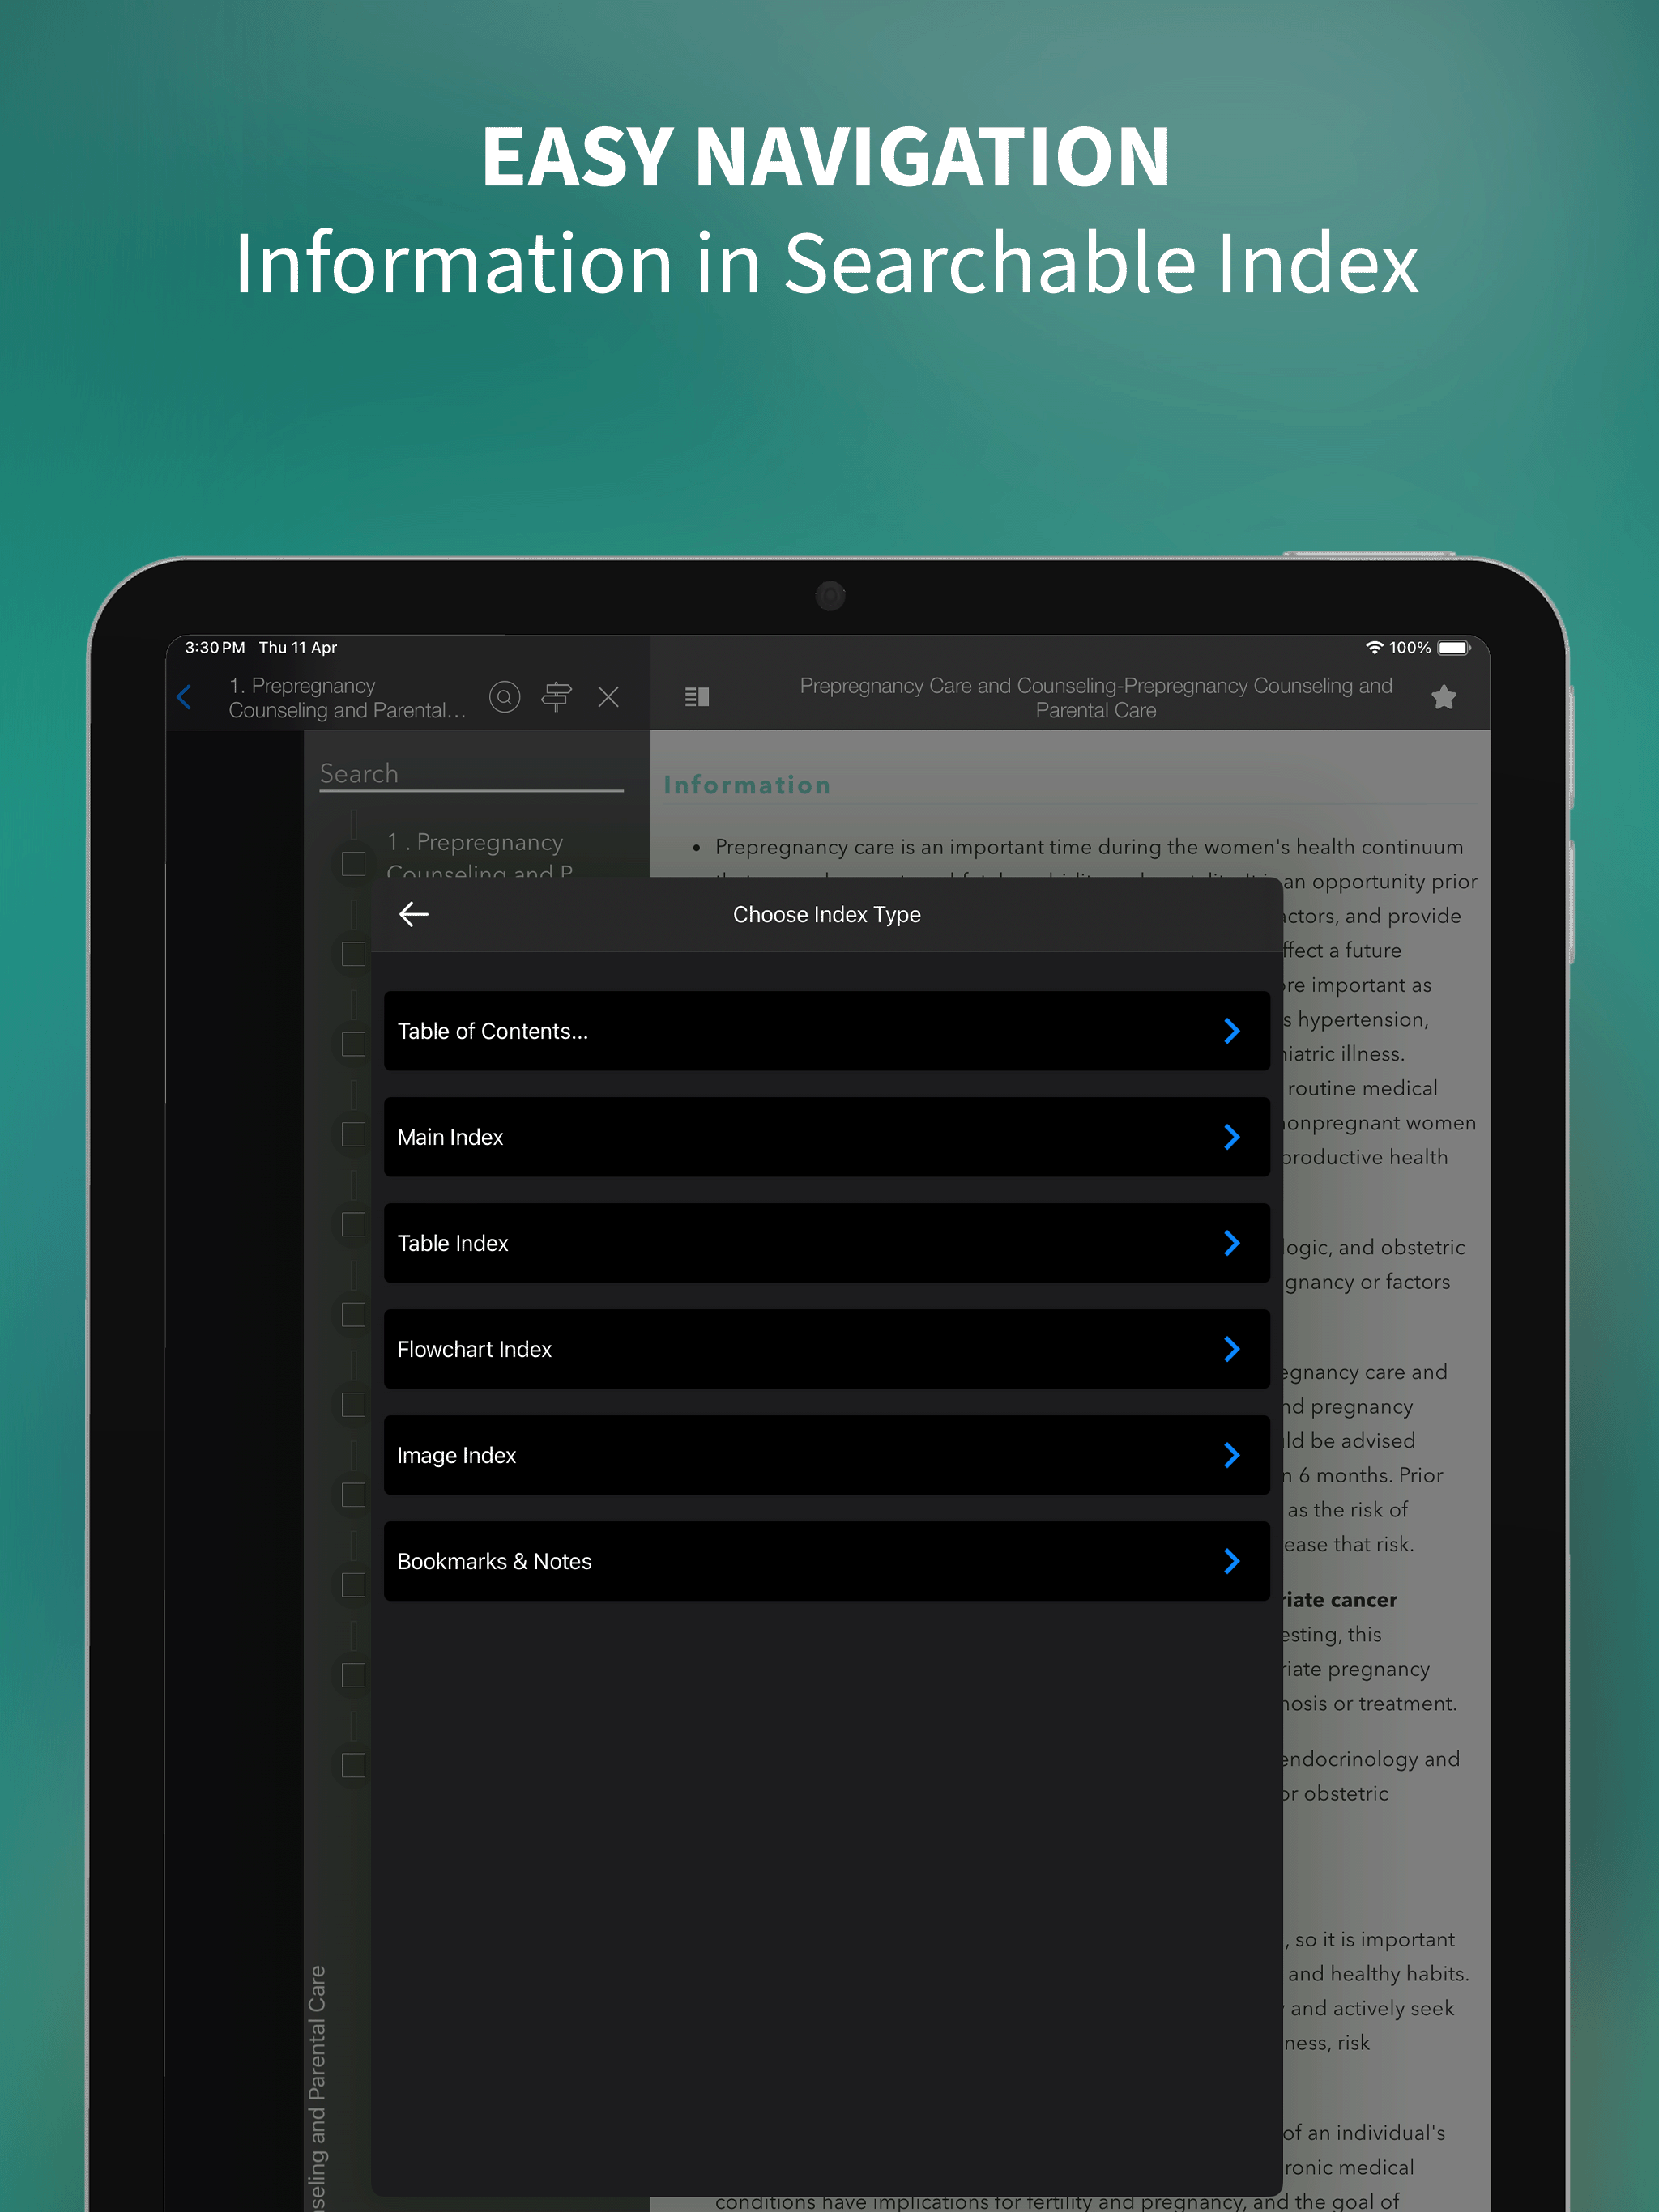
Task: Open Main Index
Action: tap(826, 1137)
